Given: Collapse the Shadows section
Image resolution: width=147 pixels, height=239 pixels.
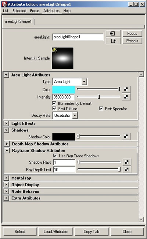Looking at the screenshot, I should point(6,130).
